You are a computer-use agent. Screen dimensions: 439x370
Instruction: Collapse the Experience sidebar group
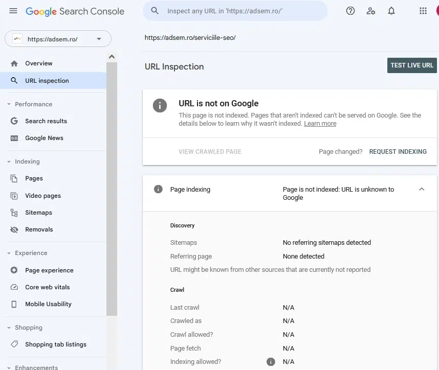(x=9, y=253)
